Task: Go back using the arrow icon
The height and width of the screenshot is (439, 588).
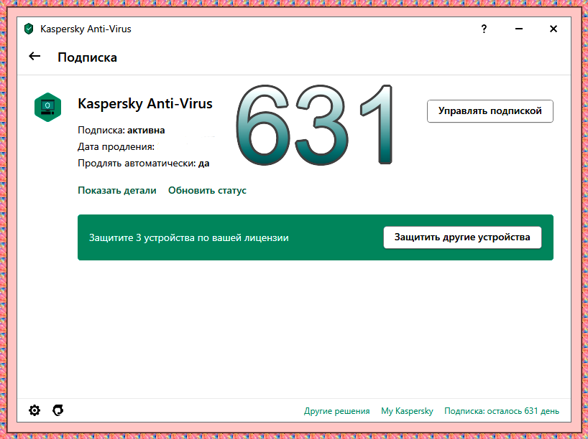Action: coord(35,57)
